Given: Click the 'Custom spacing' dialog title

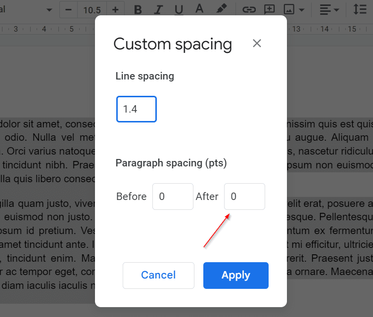Looking at the screenshot, I should point(173,44).
